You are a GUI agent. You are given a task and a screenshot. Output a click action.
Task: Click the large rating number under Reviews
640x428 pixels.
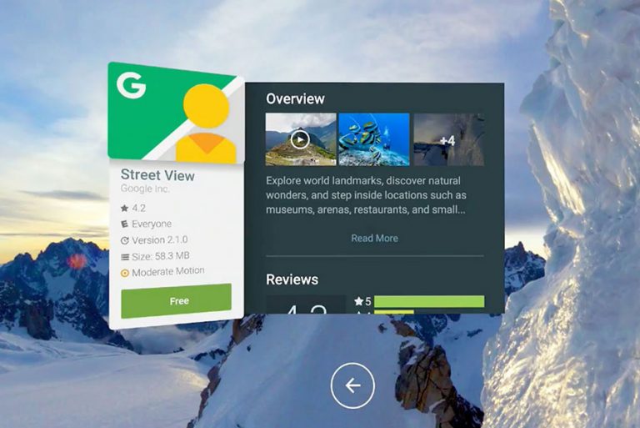coord(306,307)
